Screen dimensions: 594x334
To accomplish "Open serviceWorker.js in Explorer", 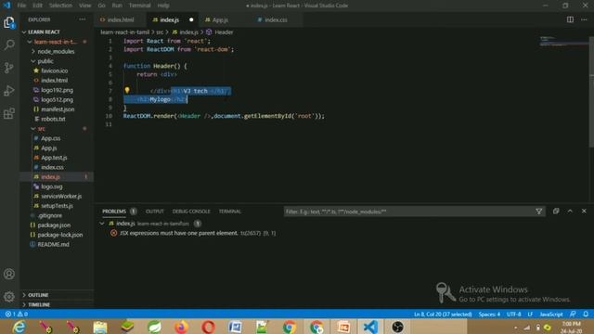I will (x=61, y=196).
